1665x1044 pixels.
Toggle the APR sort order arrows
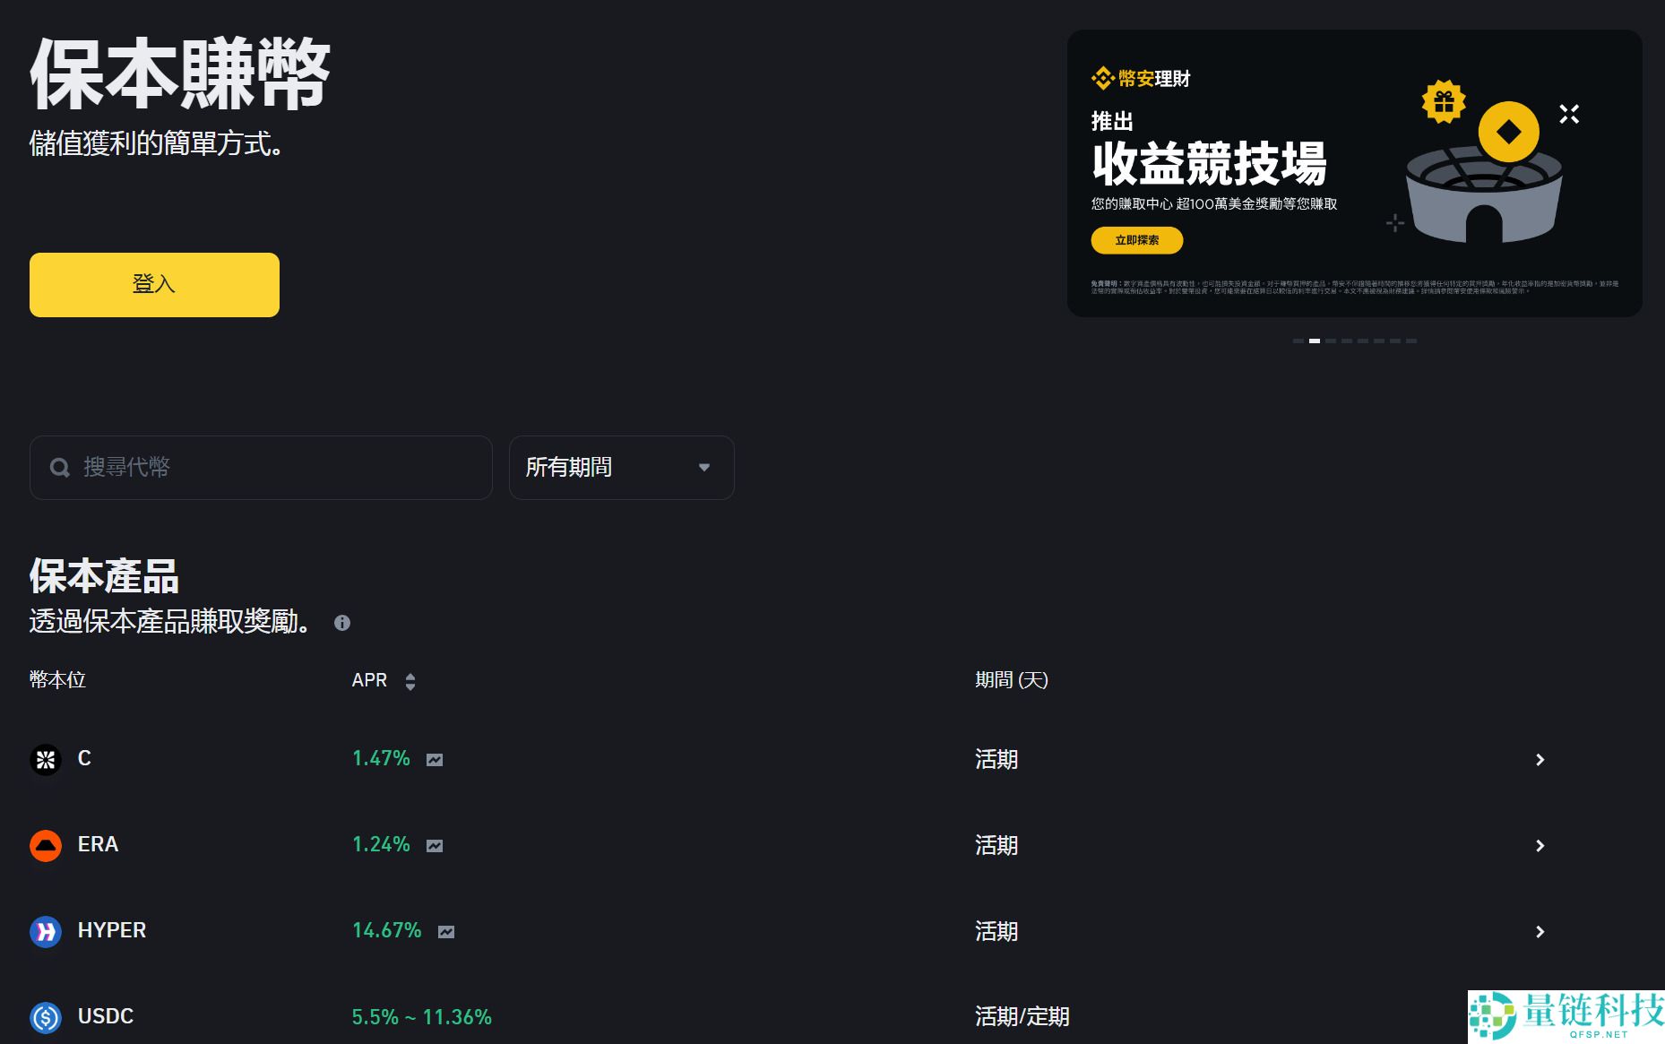pos(410,681)
